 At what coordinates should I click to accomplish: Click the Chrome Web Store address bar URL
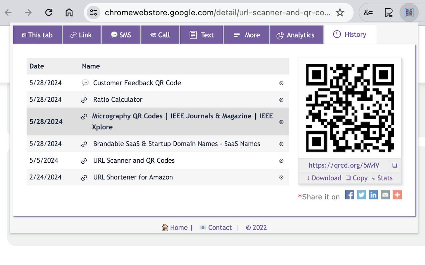pos(217,13)
